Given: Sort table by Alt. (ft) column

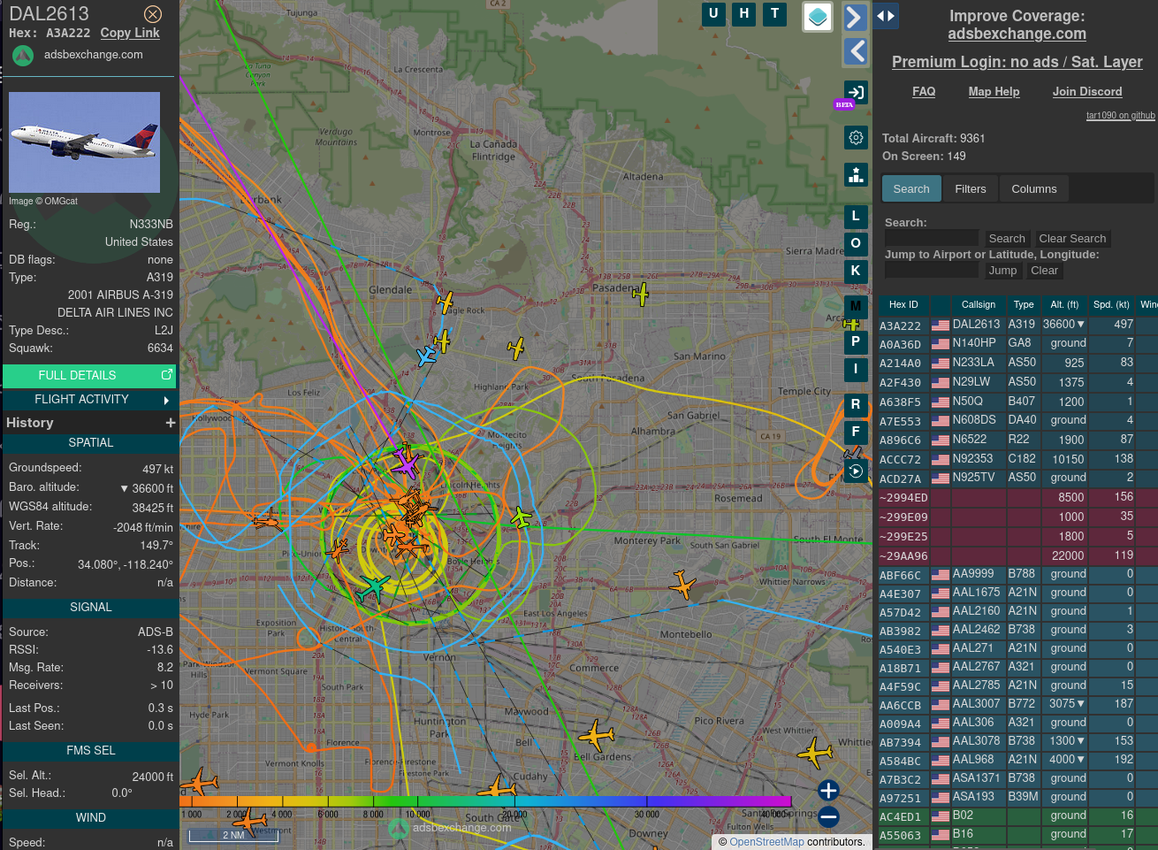Looking at the screenshot, I should tap(1064, 304).
